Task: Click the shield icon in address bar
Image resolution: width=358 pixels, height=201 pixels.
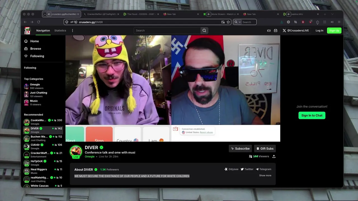Action: click(x=67, y=22)
